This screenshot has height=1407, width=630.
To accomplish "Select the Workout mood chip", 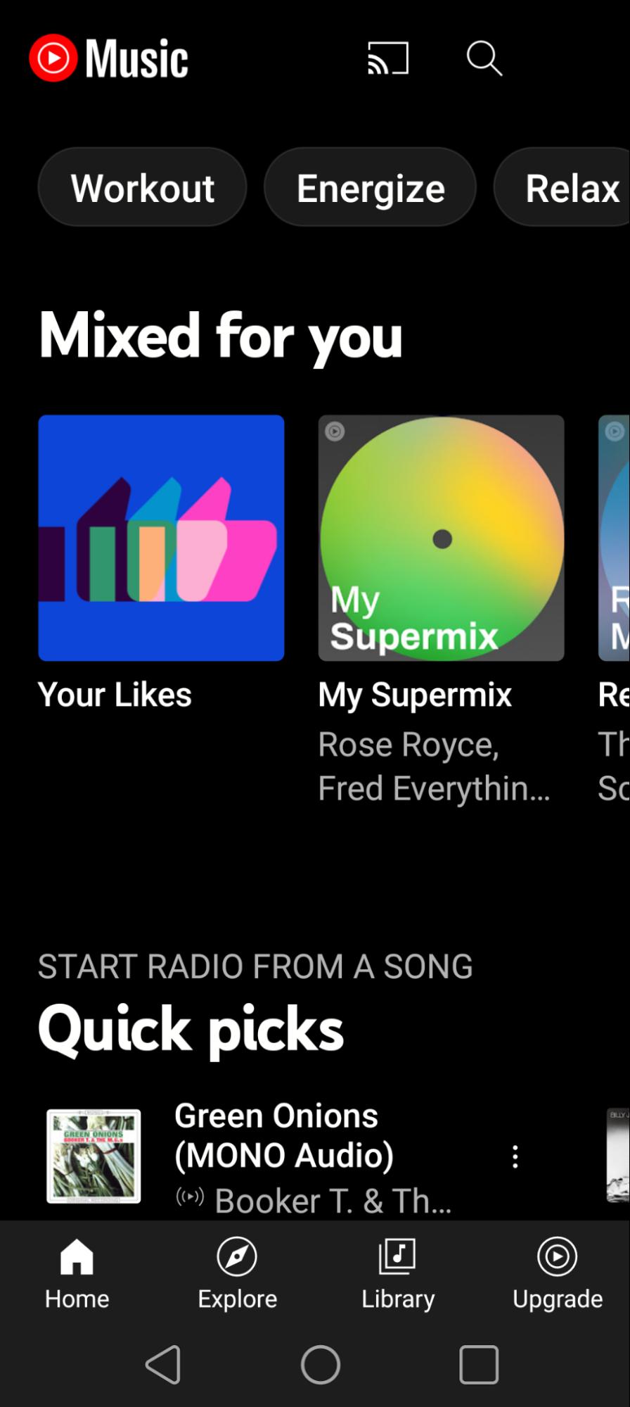I will pyautogui.click(x=143, y=188).
